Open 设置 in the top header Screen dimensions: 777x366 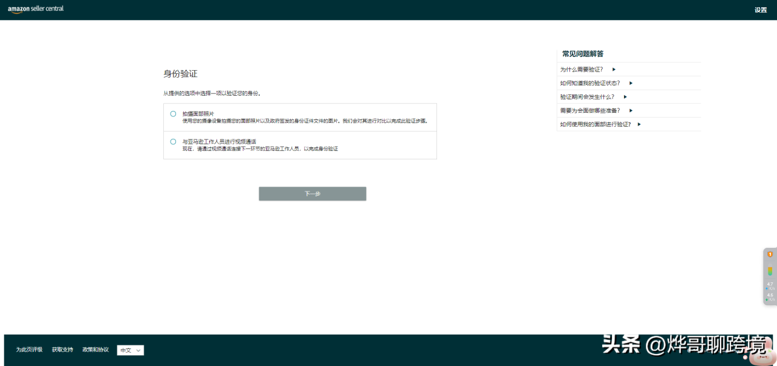tap(760, 10)
